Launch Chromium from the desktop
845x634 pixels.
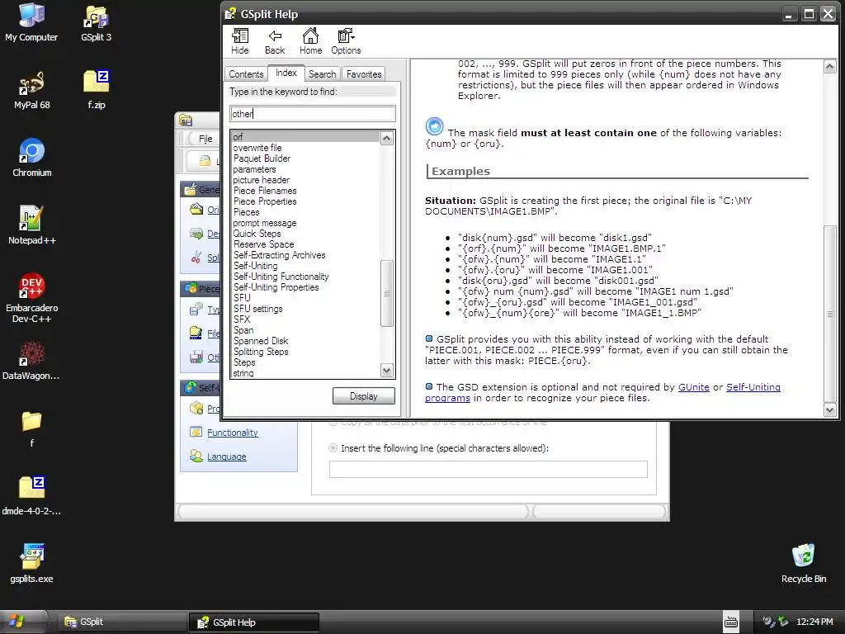(32, 158)
